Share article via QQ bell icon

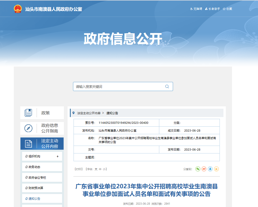tap(210, 169)
